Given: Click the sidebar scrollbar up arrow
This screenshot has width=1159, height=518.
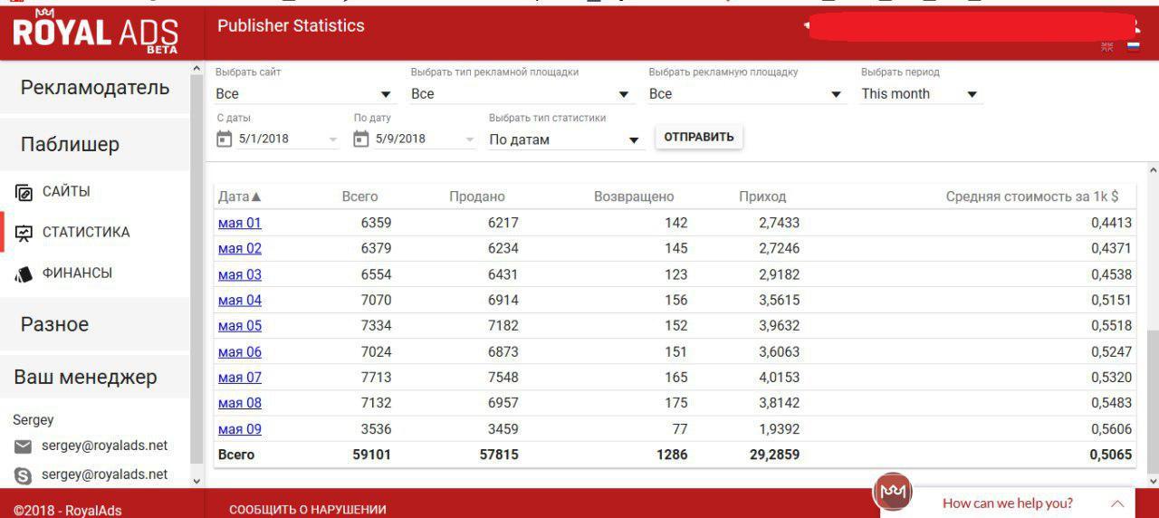Looking at the screenshot, I should click(x=197, y=69).
